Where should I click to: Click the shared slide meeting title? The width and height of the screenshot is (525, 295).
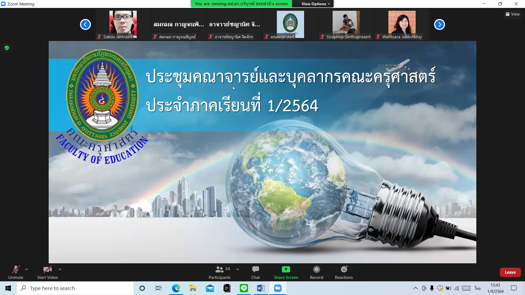pos(291,90)
